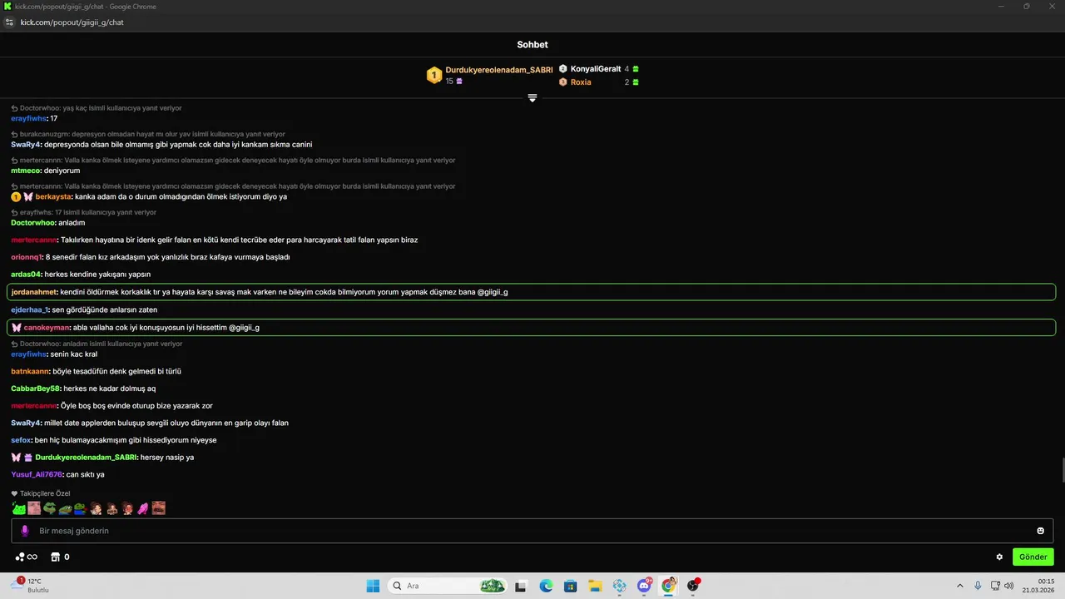Image resolution: width=1065 pixels, height=599 pixels.
Task: Click the purple microphone icon in message box
Action: point(25,531)
